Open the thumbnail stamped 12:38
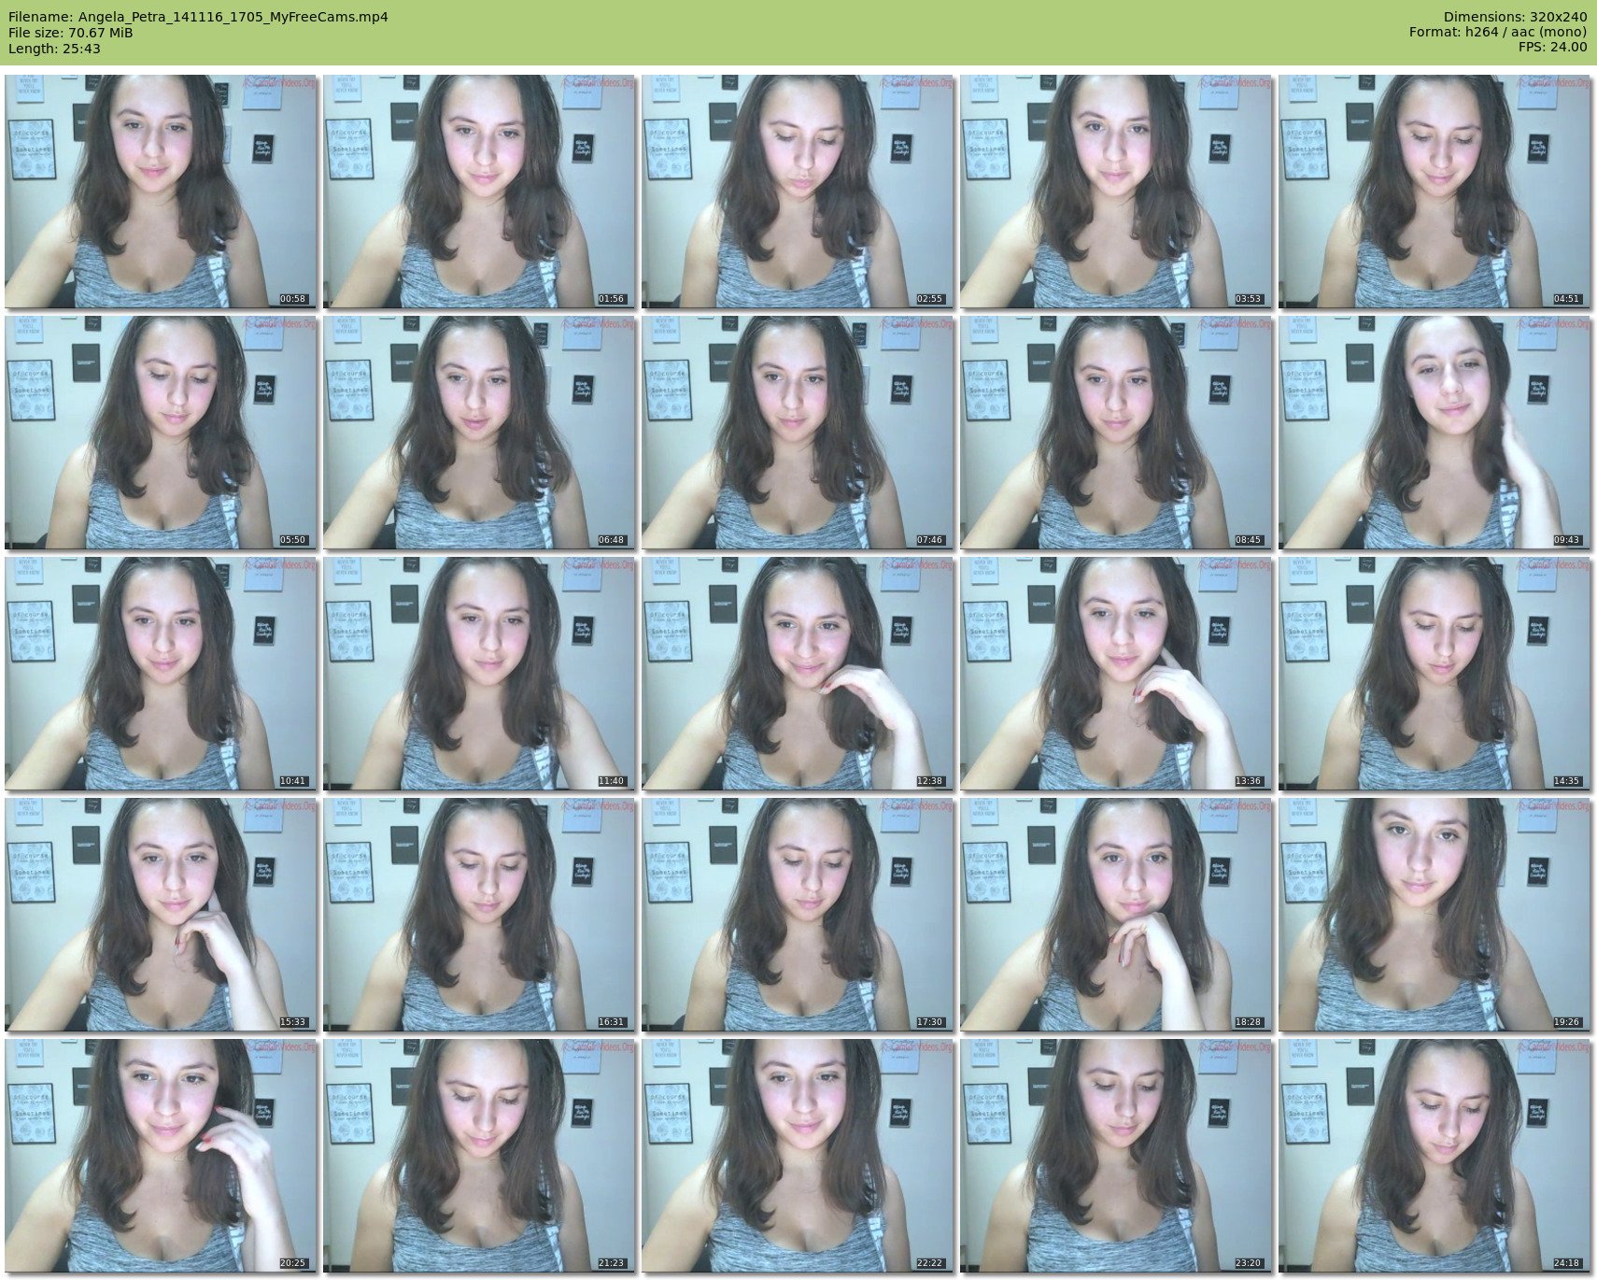Screen dimensions: 1597x1280 pyautogui.click(x=798, y=674)
